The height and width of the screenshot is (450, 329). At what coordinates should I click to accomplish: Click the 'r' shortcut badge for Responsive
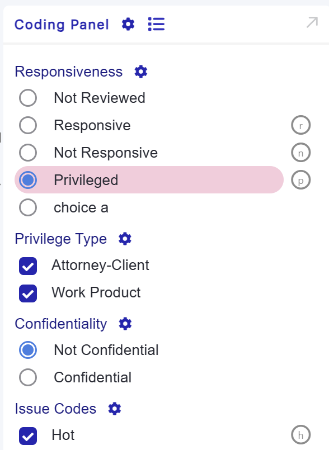(301, 125)
